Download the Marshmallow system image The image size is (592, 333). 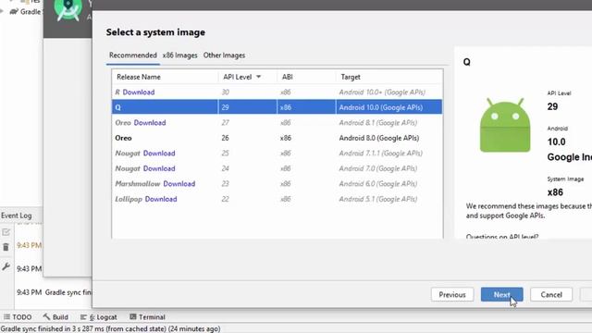[x=179, y=184]
